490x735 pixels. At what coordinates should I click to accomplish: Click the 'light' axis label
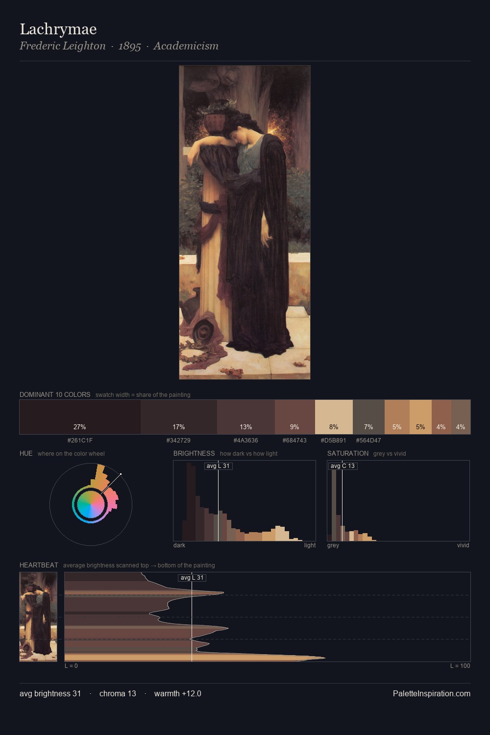click(x=310, y=545)
